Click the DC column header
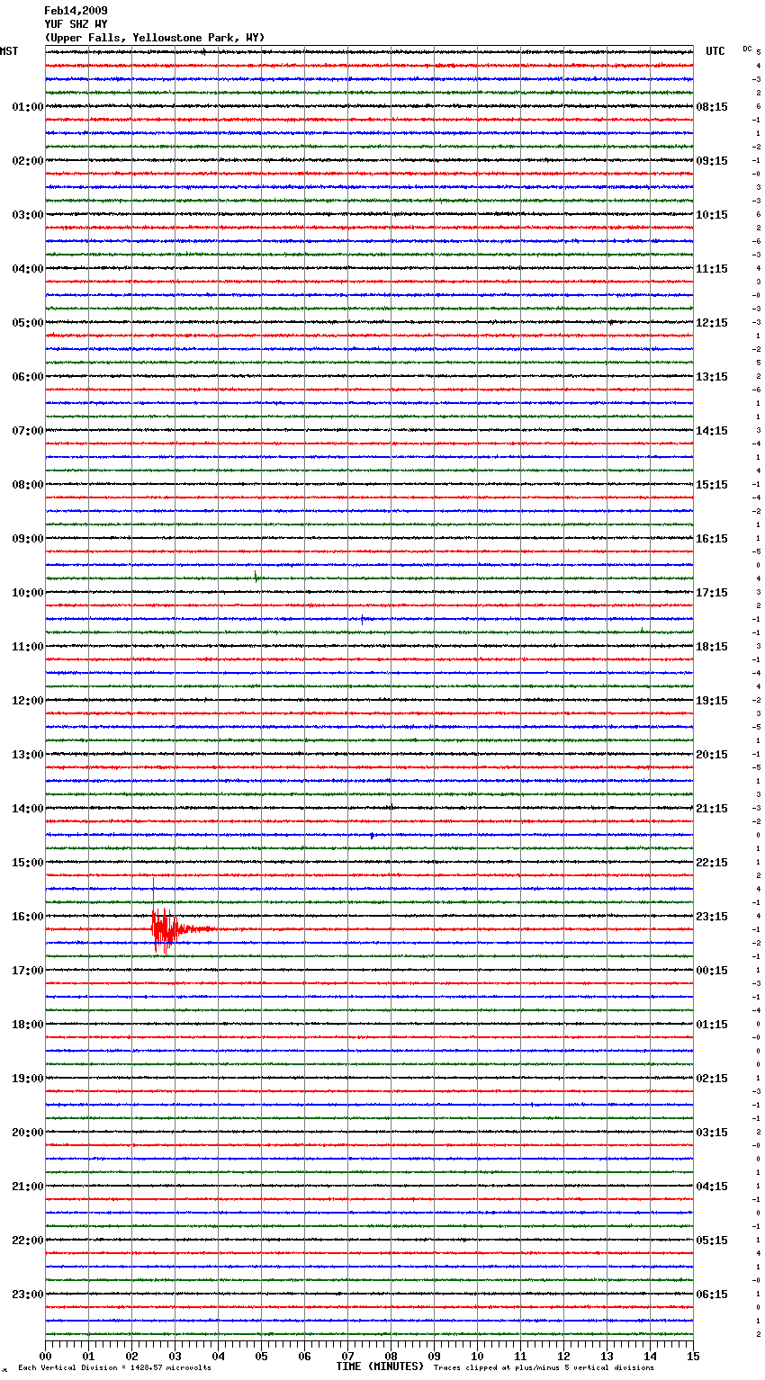The image size is (765, 1380). pos(747,49)
